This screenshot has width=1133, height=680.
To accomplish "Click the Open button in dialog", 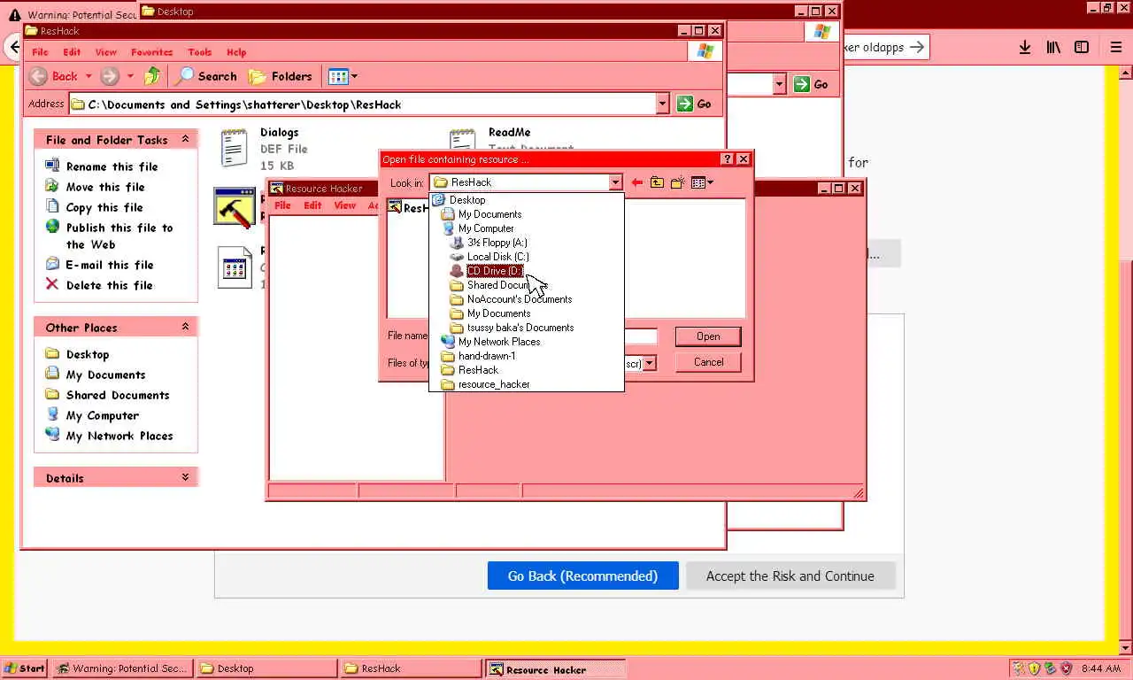I will pos(708,336).
